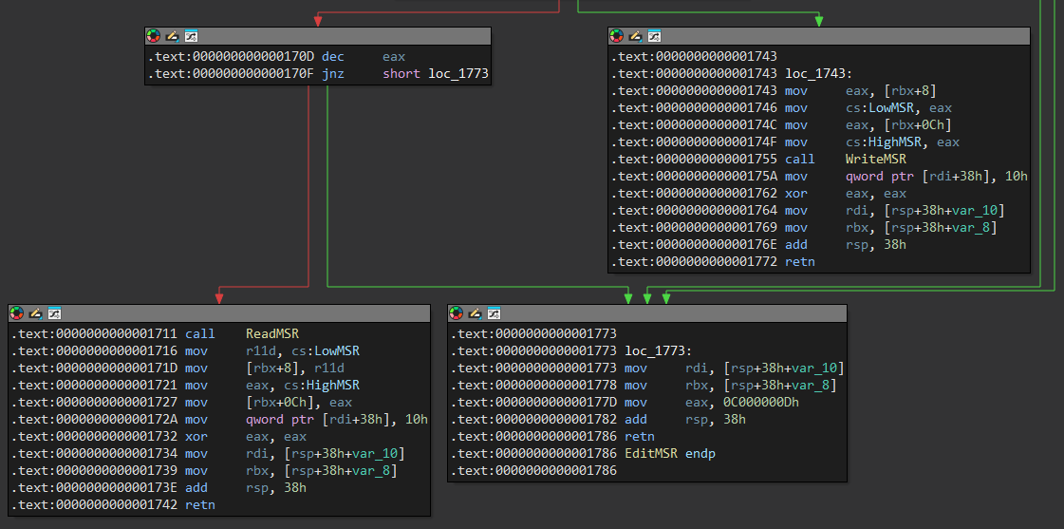Select the group nodes icon on the loc_1743 block
This screenshot has width=1064, height=529.
tap(654, 36)
